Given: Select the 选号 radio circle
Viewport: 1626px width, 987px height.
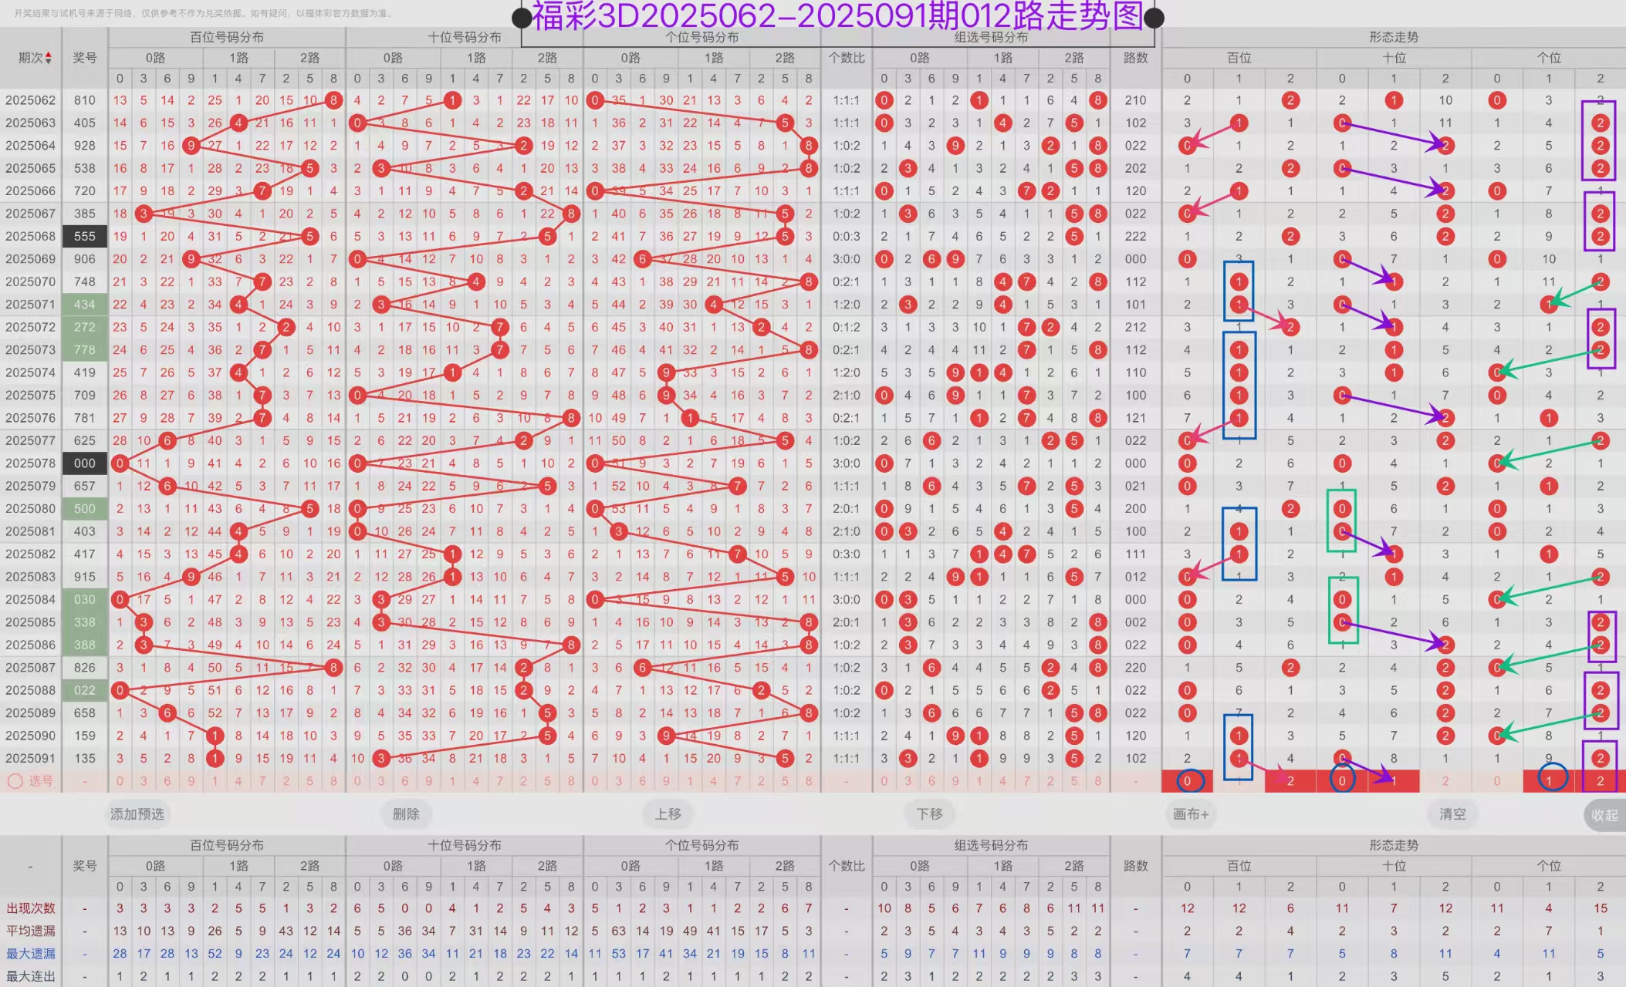Looking at the screenshot, I should (x=15, y=781).
